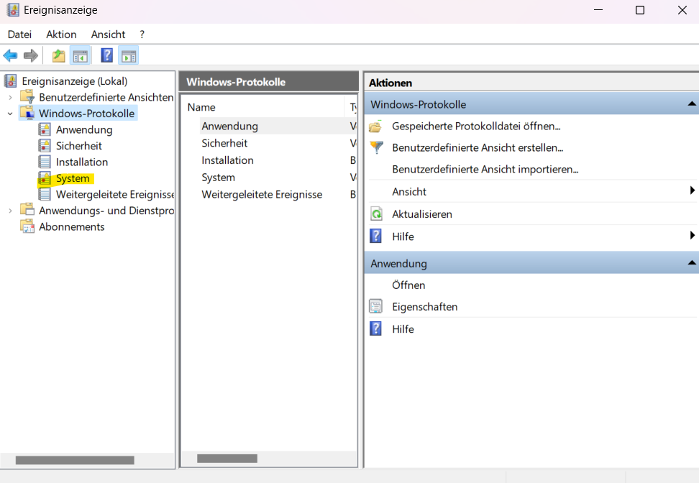Screen dimensions: 699x483
Task: Select Anwendung row in Windows-Protokolle list
Action: coord(278,126)
